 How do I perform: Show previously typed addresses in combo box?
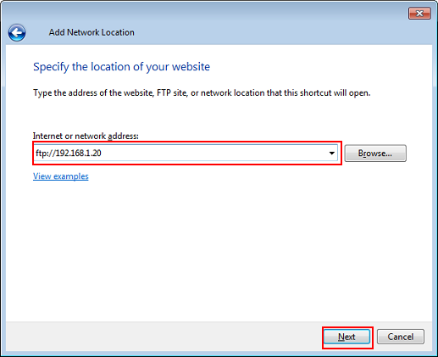(331, 153)
